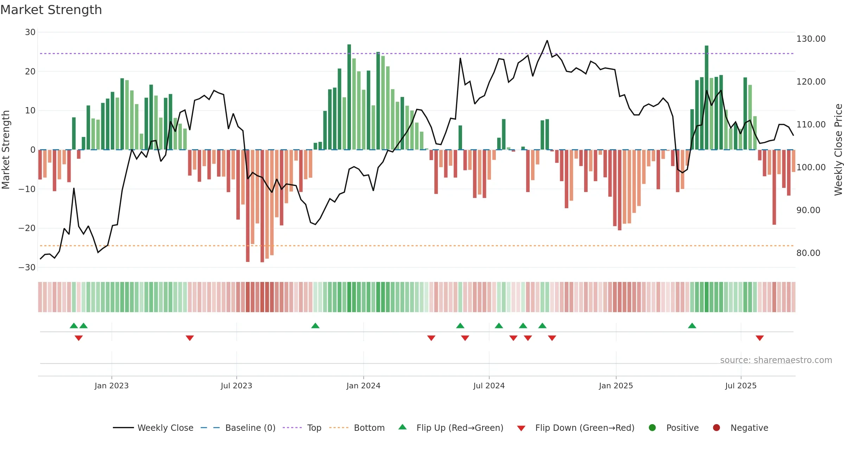Click the flip-up marker near April 2025
Image resolution: width=844 pixels, height=474 pixels.
coord(692,325)
